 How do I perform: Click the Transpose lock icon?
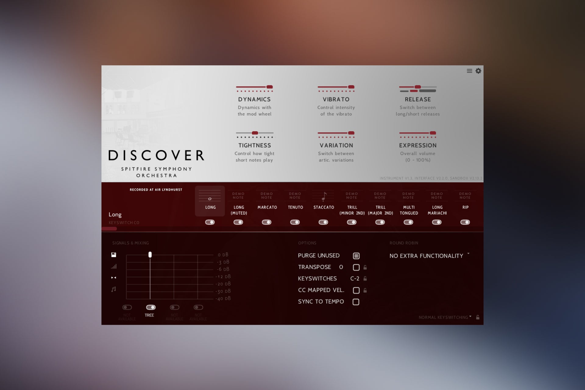(365, 267)
